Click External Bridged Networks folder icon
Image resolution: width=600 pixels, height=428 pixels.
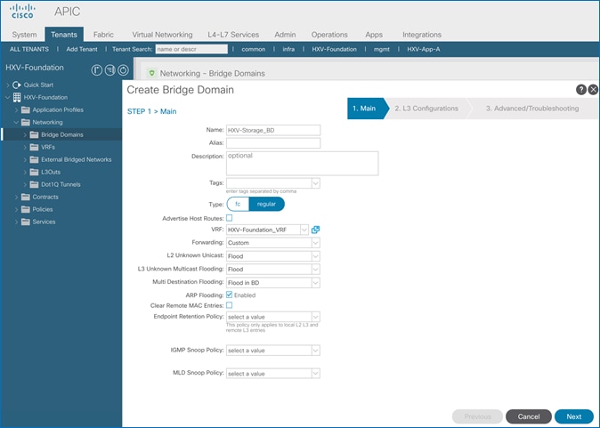pos(35,159)
